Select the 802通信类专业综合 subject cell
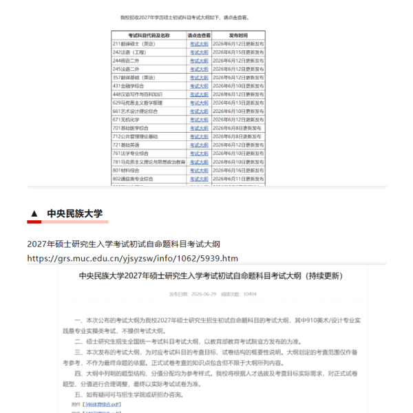Image resolution: width=413 pixels, height=413 pixels. pyautogui.click(x=149, y=179)
